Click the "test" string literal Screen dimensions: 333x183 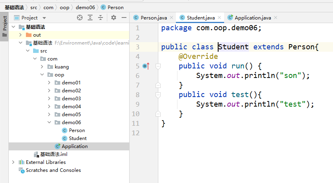[x=292, y=104]
